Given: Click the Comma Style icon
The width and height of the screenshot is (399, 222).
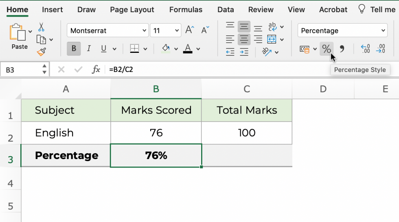Looking at the screenshot, I should click(x=342, y=49).
